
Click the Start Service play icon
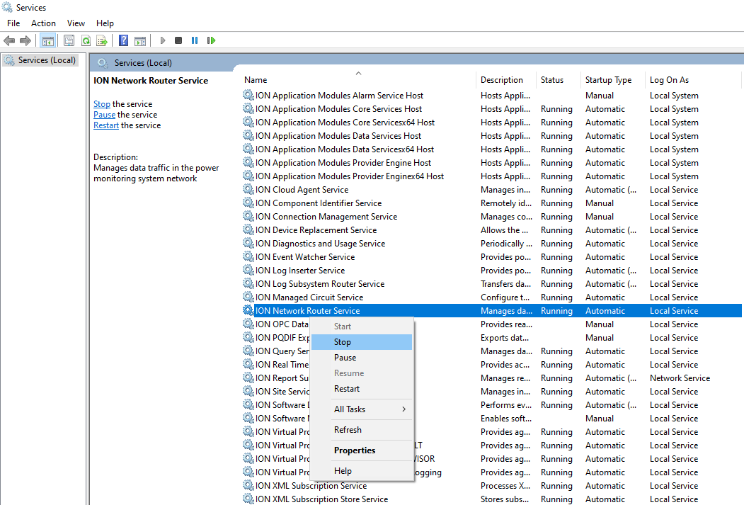click(163, 41)
